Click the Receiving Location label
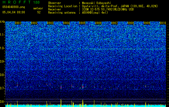 (x=63, y=6)
